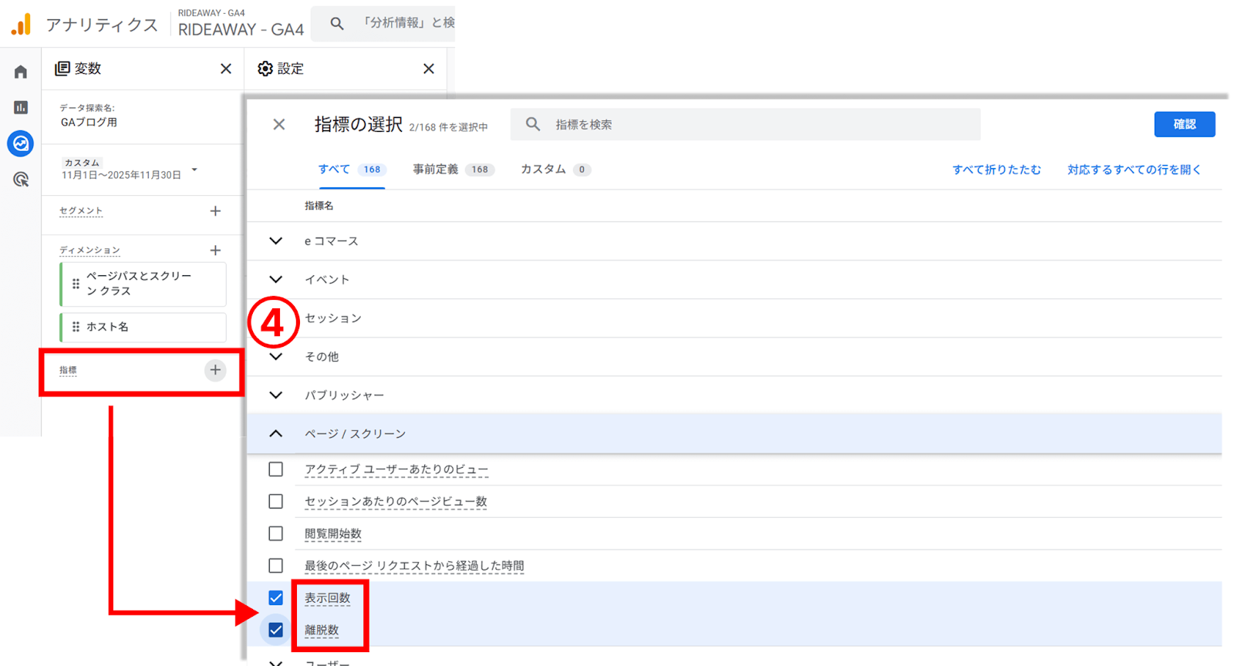1234x666 pixels.
Task: Close the 変数 panel
Action: (226, 69)
